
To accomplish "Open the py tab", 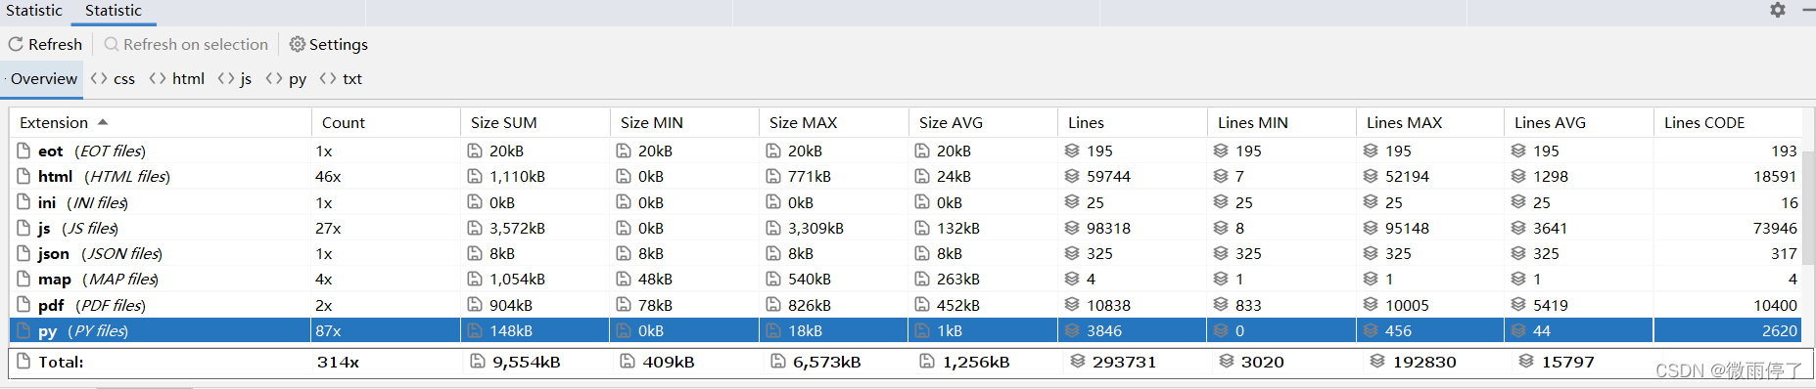I will pos(286,78).
